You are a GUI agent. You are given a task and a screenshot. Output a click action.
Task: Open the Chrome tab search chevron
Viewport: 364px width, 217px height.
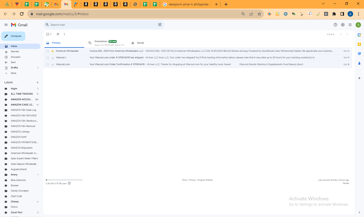tap(323, 4)
